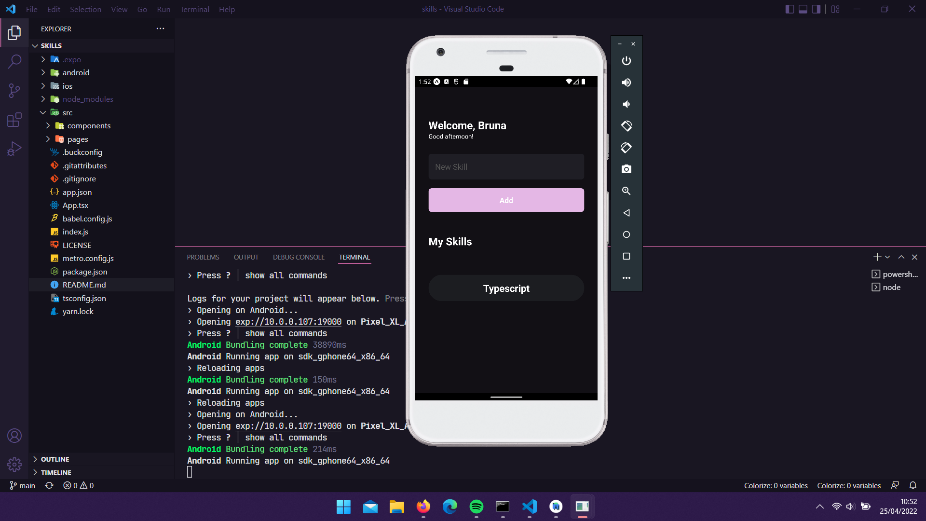Tap the emulator Back navigation icon
Screen dimensions: 926x521
coord(626,213)
